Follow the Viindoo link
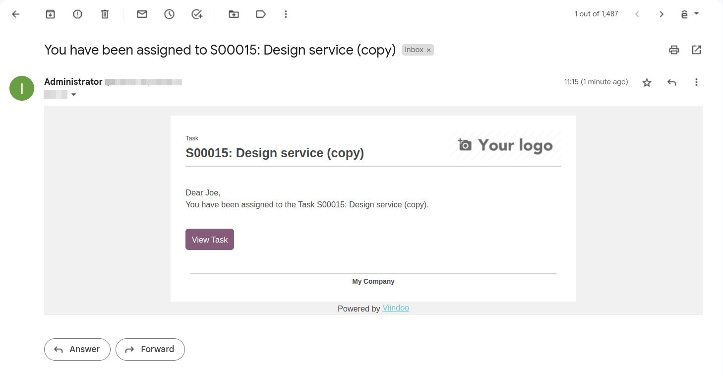The width and height of the screenshot is (723, 376). tap(396, 308)
